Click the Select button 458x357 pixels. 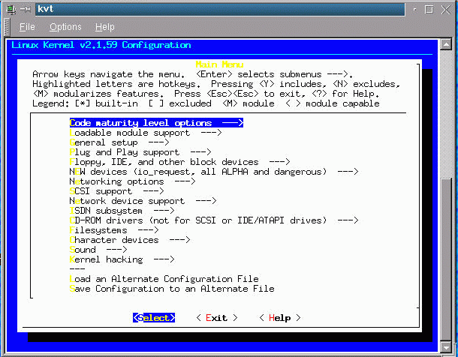pyautogui.click(x=154, y=318)
